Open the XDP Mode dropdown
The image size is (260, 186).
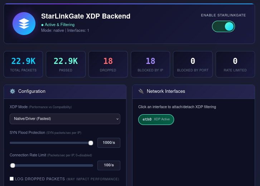(65, 119)
